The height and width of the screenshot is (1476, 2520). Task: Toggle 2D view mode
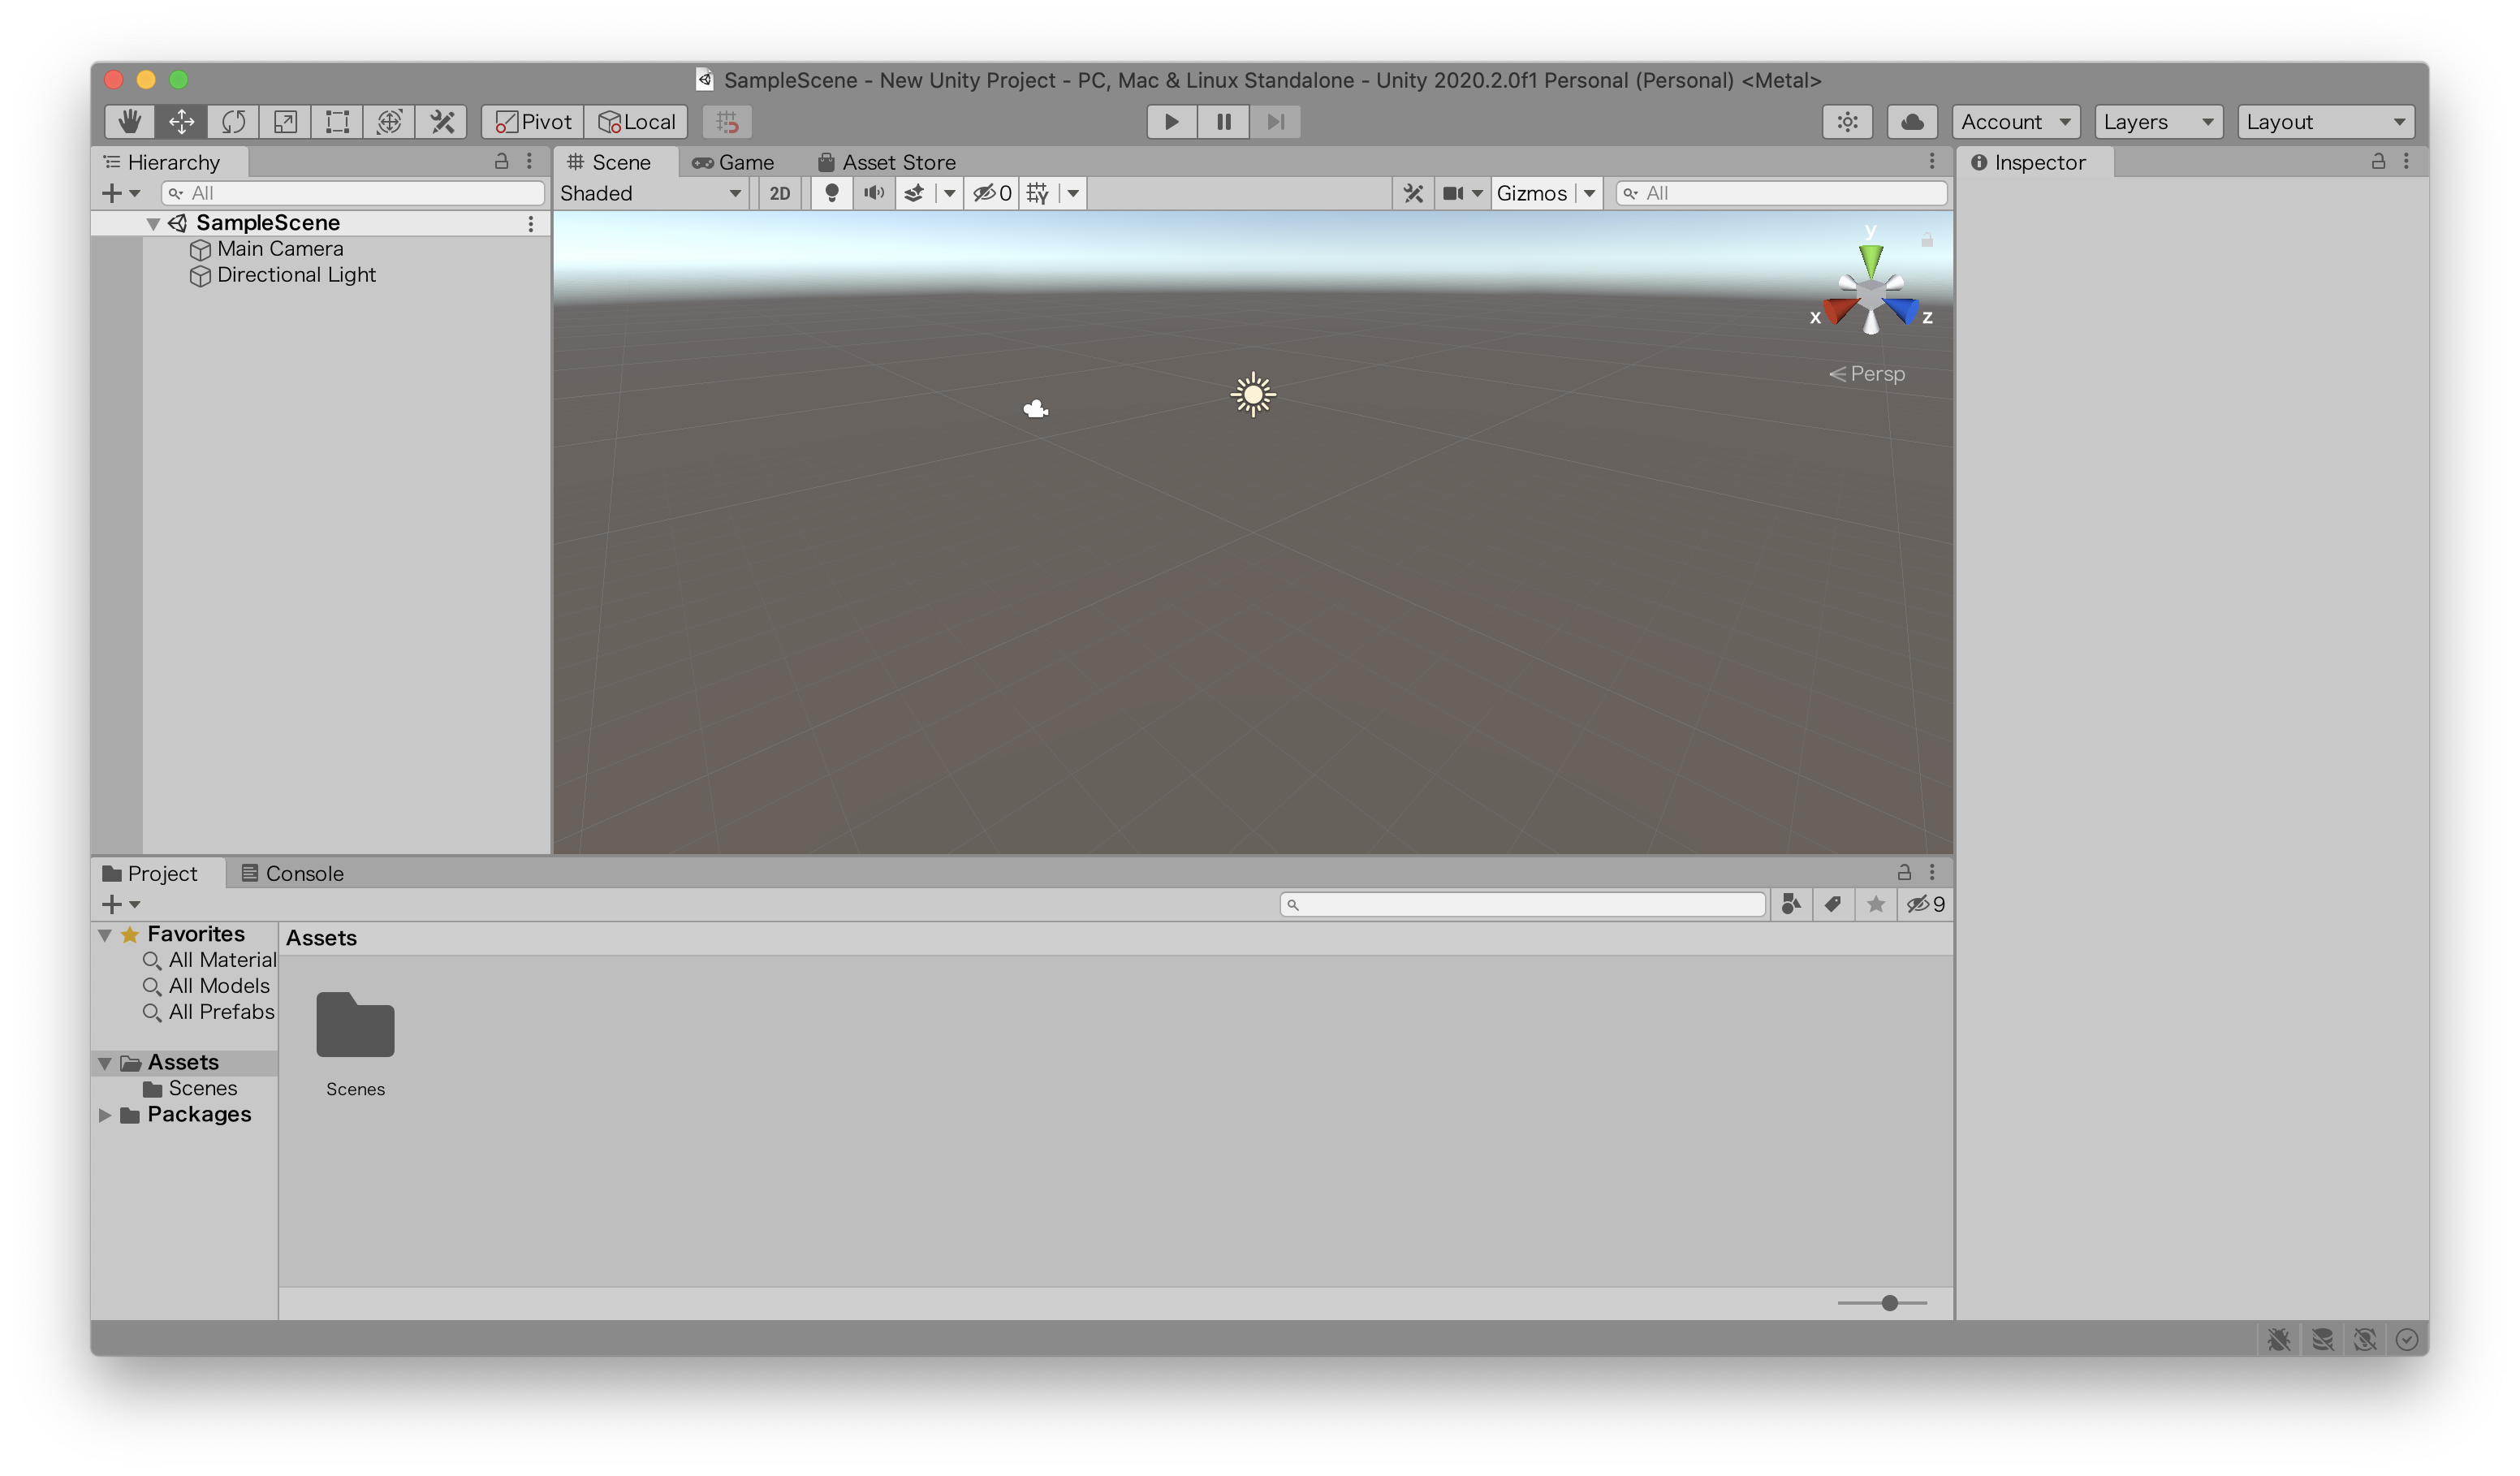[779, 194]
